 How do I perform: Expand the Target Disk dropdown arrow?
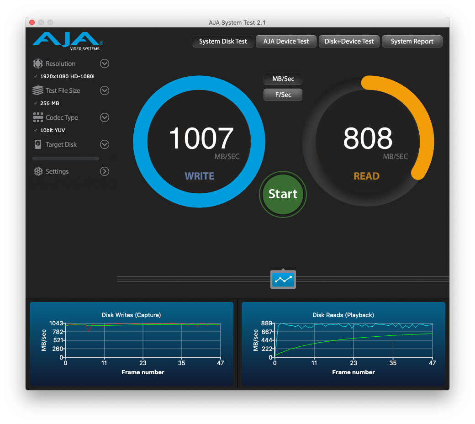[x=105, y=144]
